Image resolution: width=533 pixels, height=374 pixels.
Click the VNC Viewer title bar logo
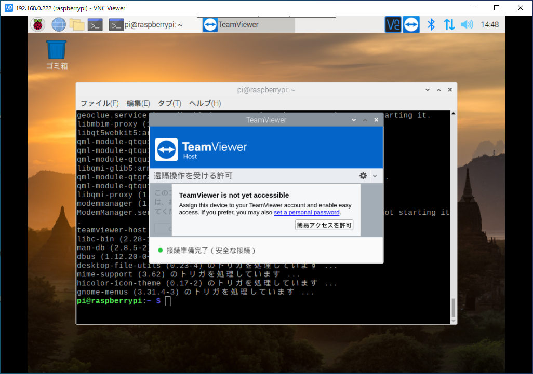tap(9, 8)
